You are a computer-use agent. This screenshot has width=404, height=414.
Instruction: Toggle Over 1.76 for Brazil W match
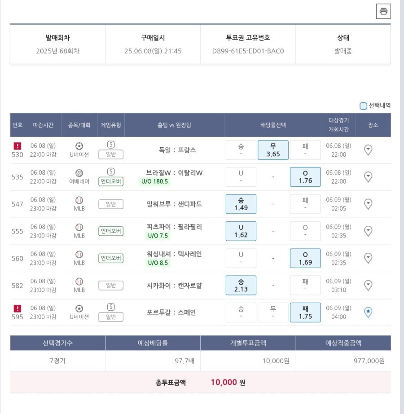(305, 177)
